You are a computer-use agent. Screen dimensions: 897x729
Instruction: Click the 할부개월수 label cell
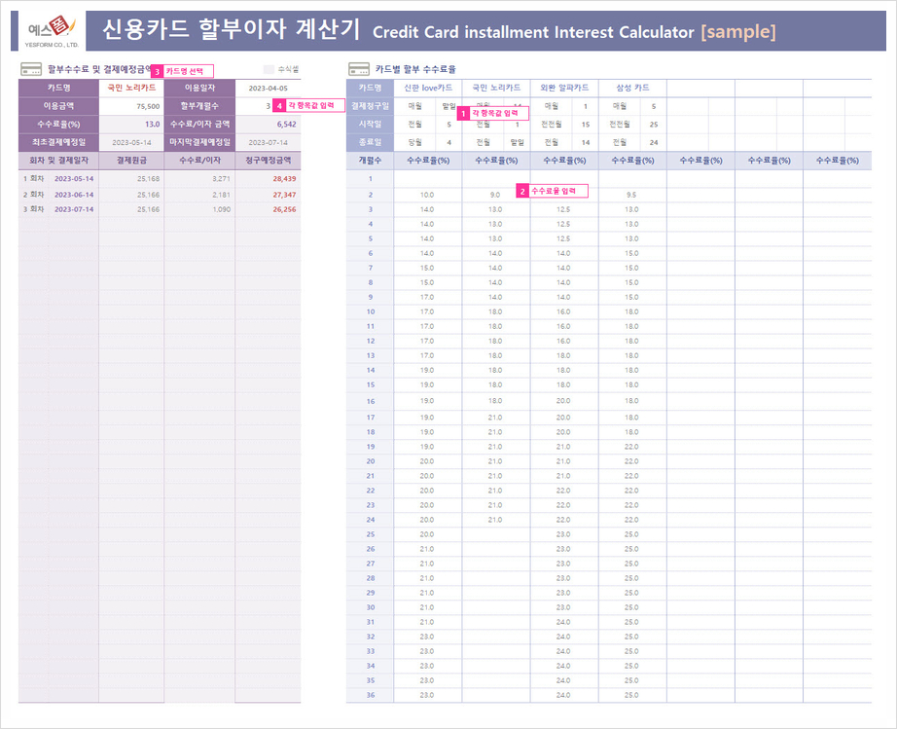click(x=199, y=106)
